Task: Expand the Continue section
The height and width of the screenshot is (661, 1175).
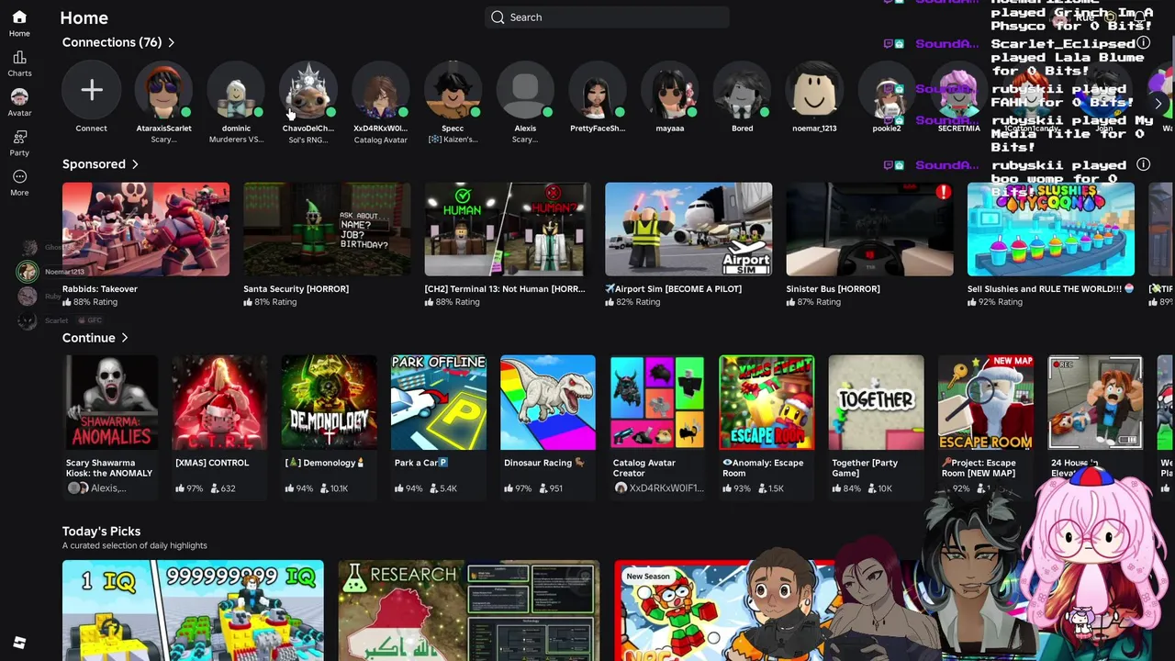Action: 95,338
